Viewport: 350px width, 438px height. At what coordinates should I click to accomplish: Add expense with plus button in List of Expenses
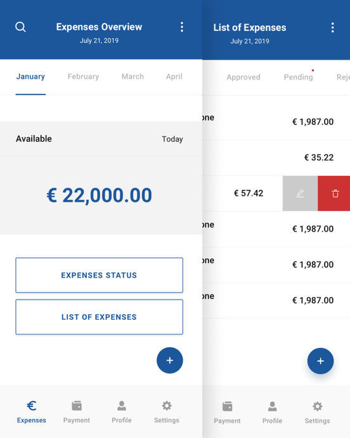pos(320,361)
